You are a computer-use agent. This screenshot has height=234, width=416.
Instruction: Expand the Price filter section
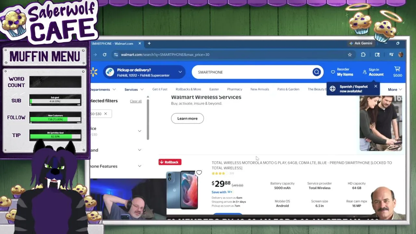pos(139,131)
